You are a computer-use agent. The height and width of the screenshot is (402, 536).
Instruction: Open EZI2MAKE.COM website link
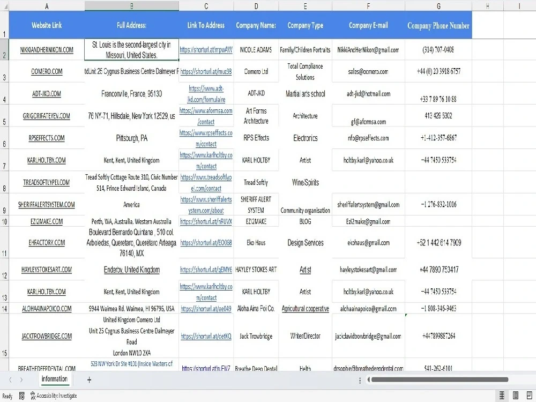coord(47,221)
